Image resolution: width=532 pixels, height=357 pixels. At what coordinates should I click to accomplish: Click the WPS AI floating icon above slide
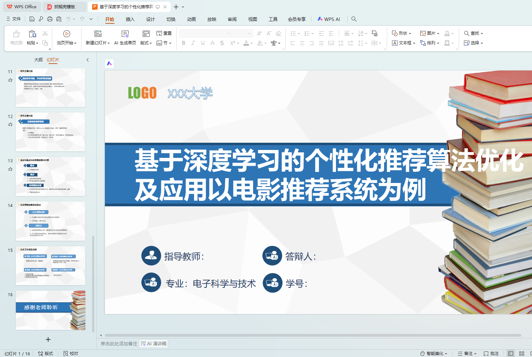[109, 63]
